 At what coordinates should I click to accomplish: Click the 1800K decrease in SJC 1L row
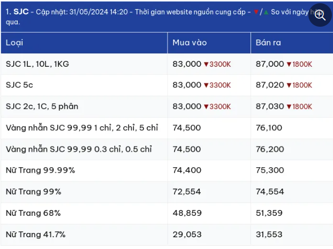(x=299, y=65)
